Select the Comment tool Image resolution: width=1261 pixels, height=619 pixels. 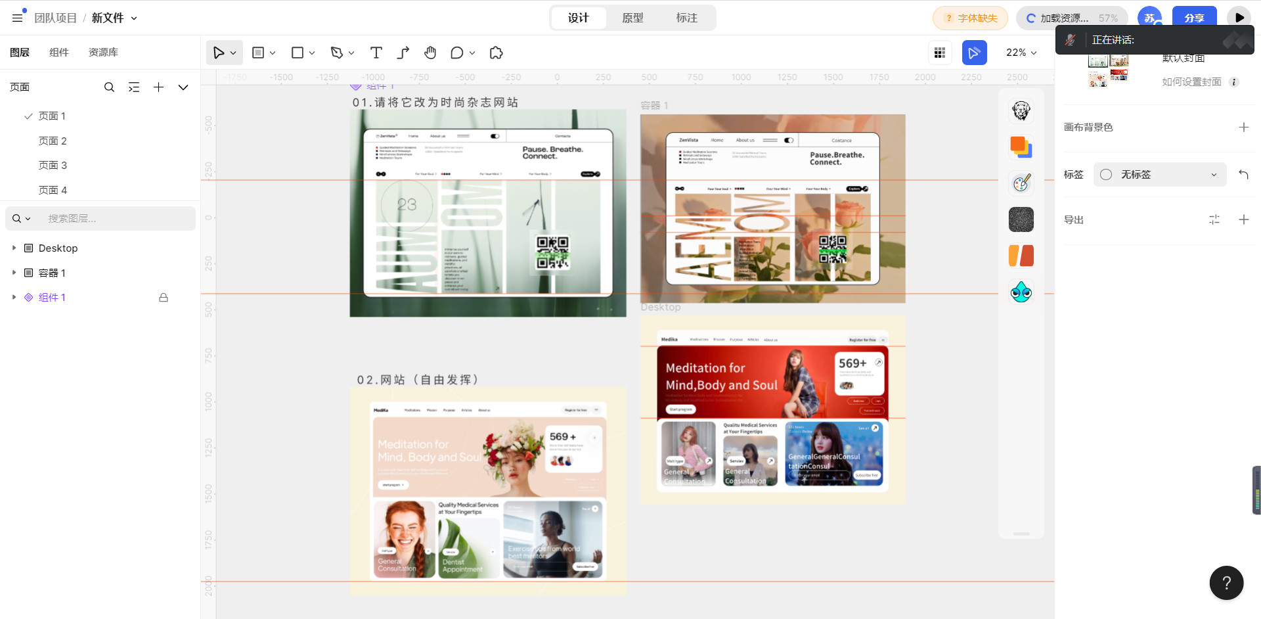pyautogui.click(x=457, y=53)
